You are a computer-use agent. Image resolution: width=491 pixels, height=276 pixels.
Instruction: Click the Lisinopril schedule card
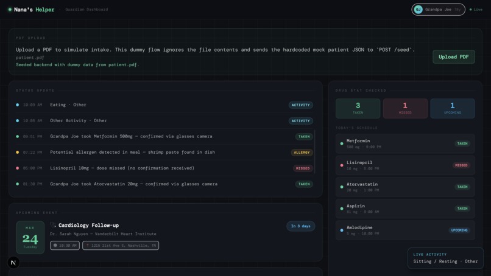(x=405, y=165)
